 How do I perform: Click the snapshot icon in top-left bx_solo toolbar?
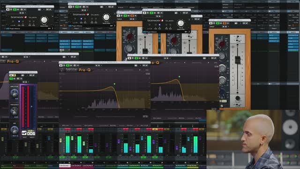(39, 9)
